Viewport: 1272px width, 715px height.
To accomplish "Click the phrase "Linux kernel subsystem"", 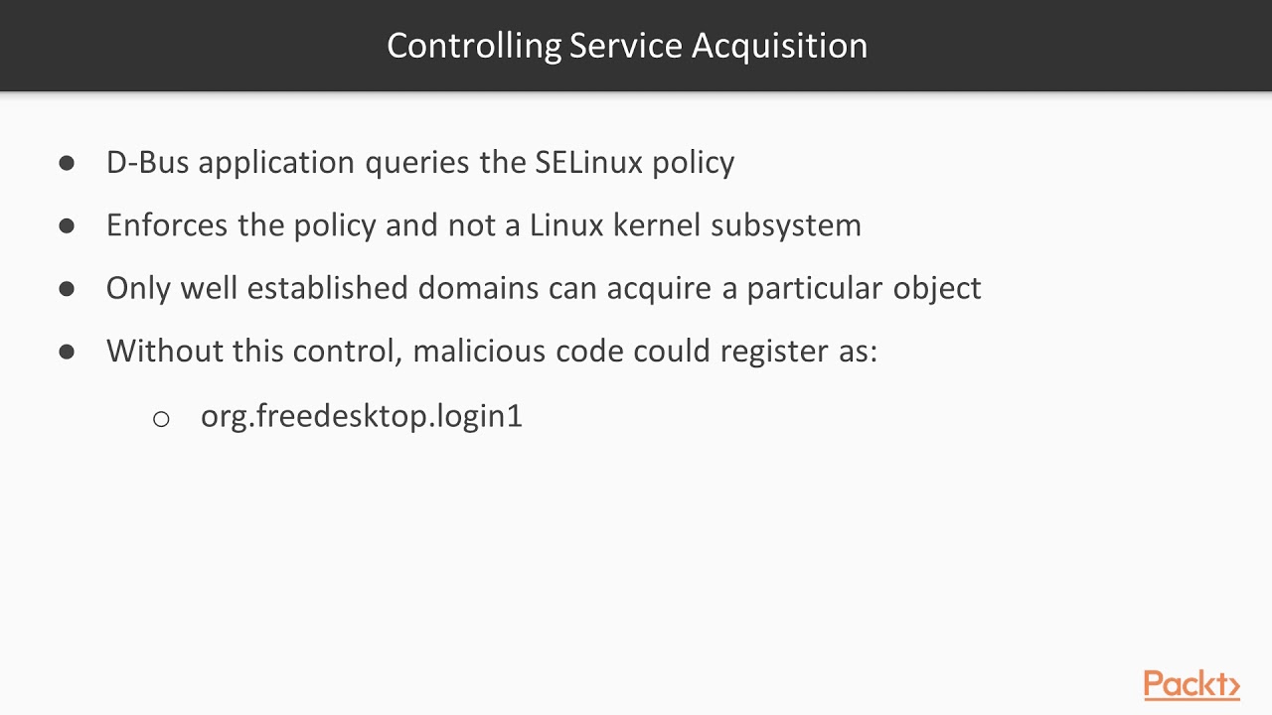I will pos(695,225).
